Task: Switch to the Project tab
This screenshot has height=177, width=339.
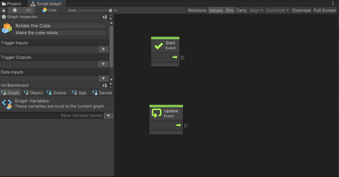Action: pos(12,4)
